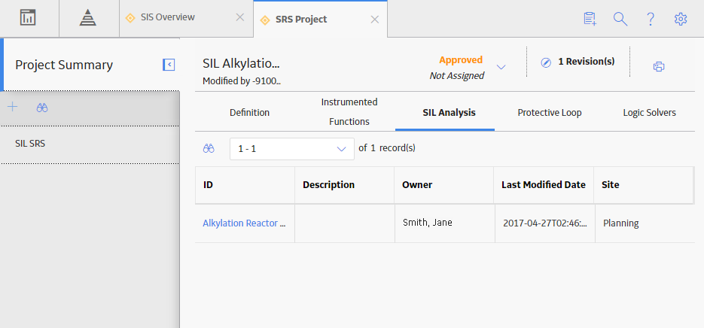
Task: Click binoculars icon beside record selector
Action: coord(209,148)
